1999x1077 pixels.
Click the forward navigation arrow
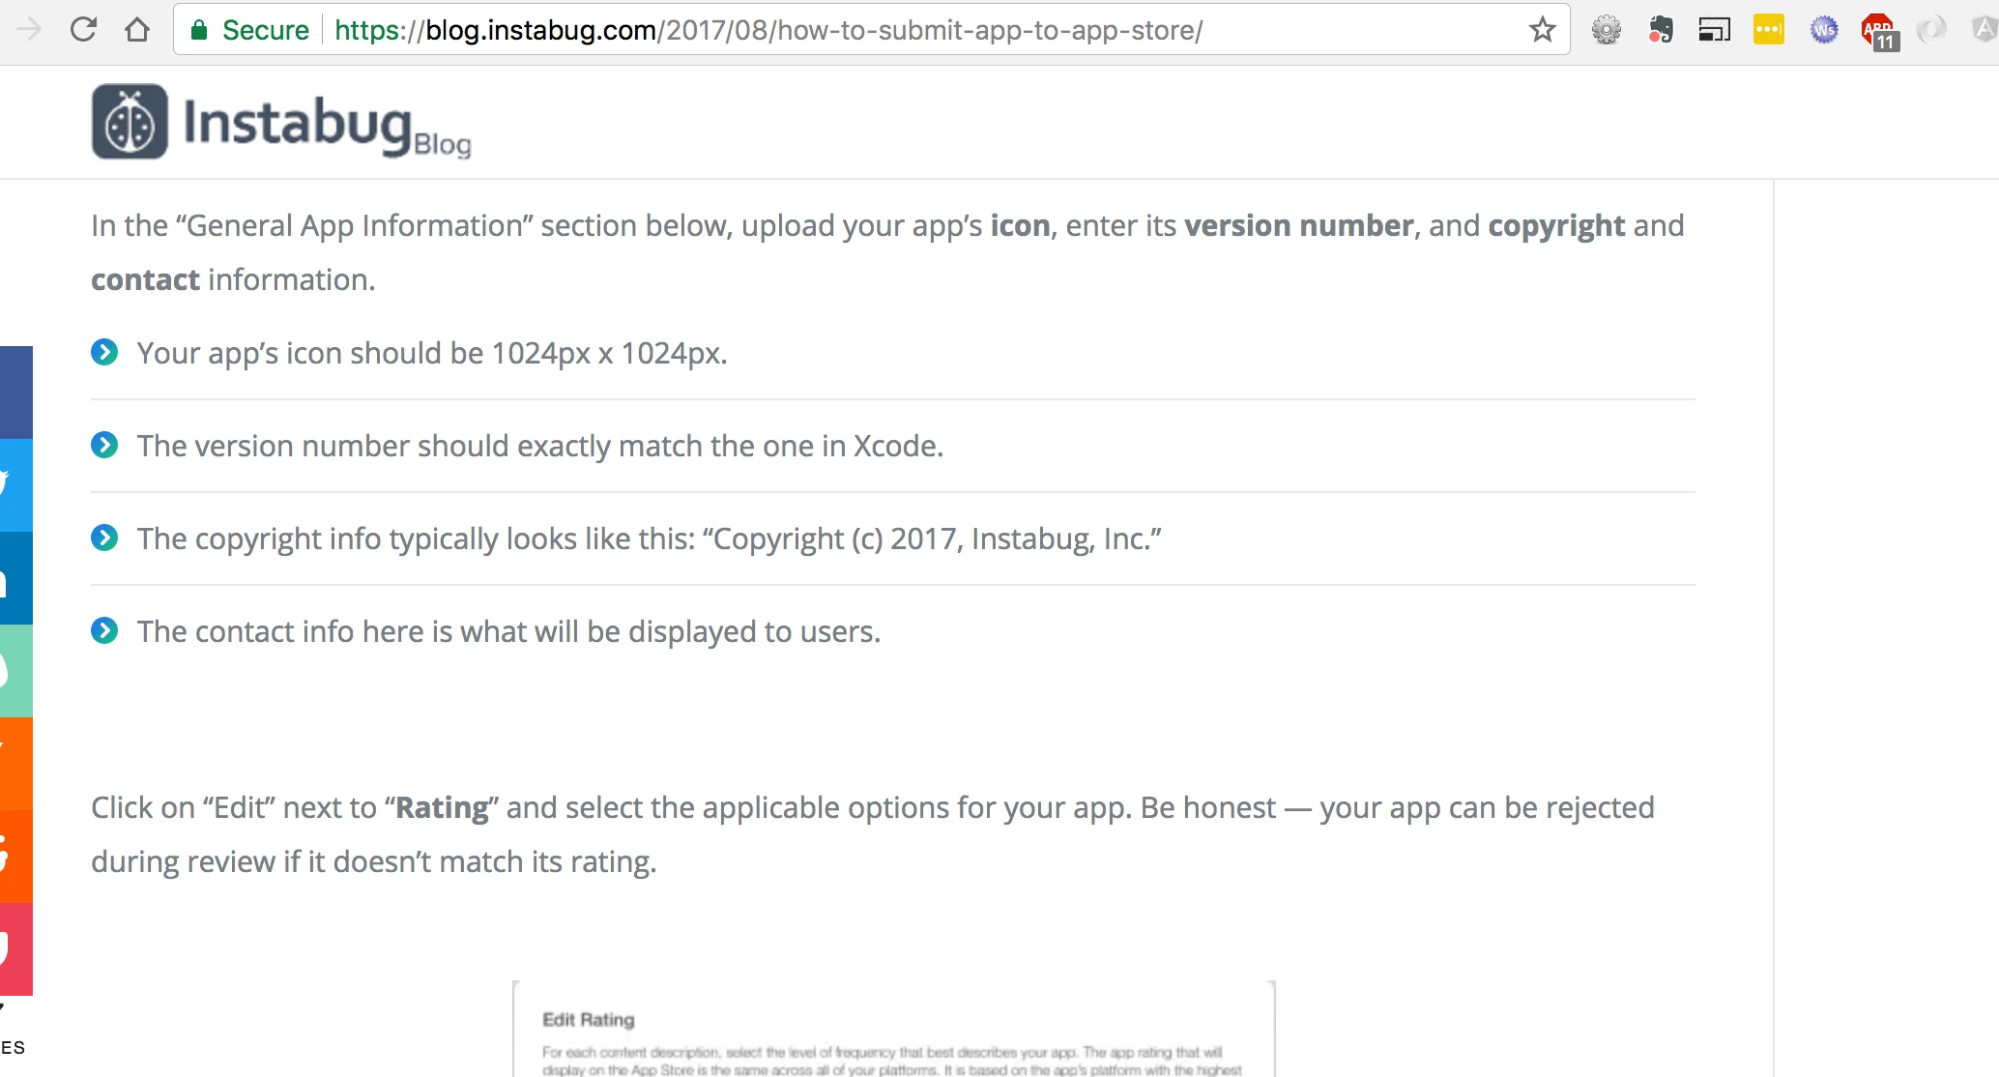[x=29, y=30]
